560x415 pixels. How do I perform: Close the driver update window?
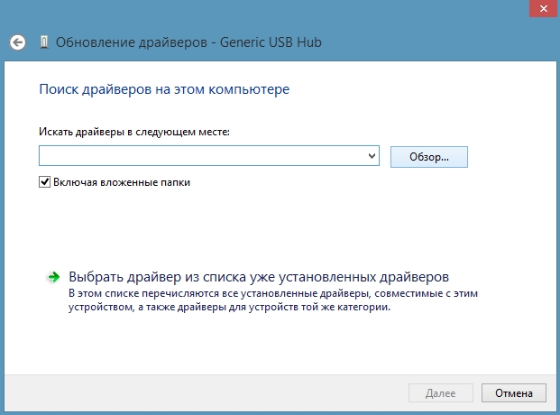(544, 9)
